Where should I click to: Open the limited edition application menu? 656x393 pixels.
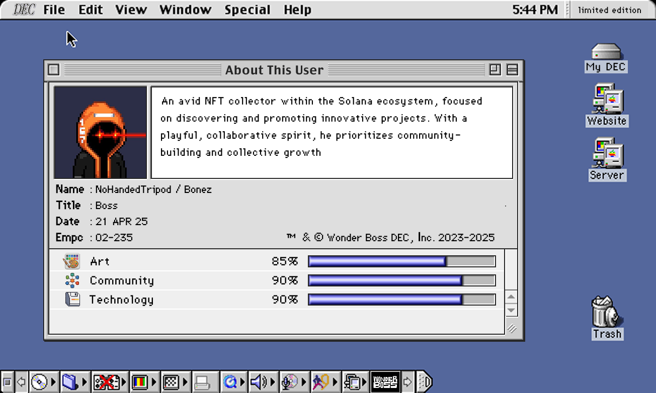[x=610, y=10]
